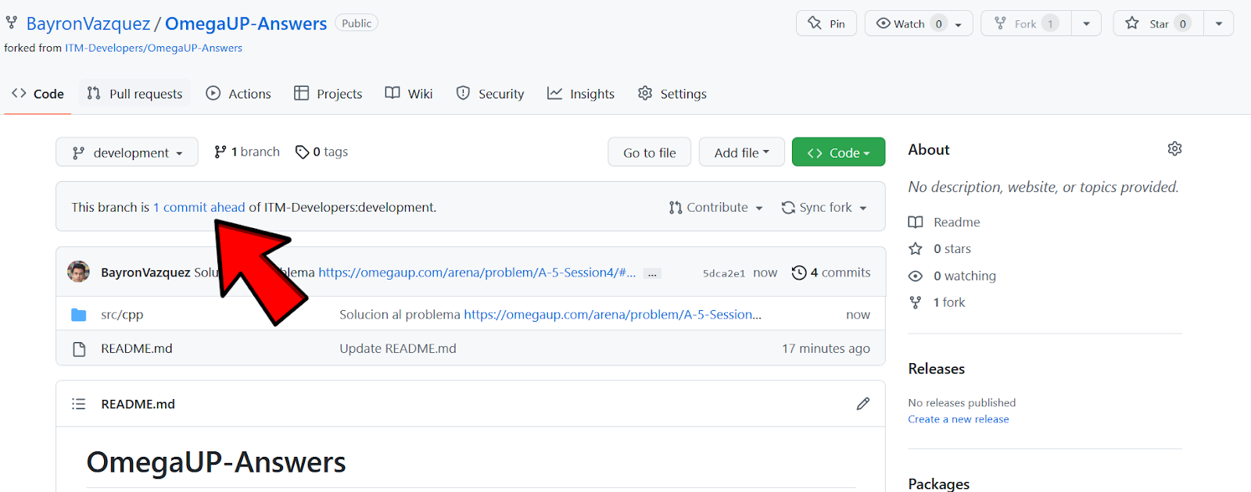Image resolution: width=1251 pixels, height=492 pixels.
Task: Open the development branch selector
Action: point(127,152)
